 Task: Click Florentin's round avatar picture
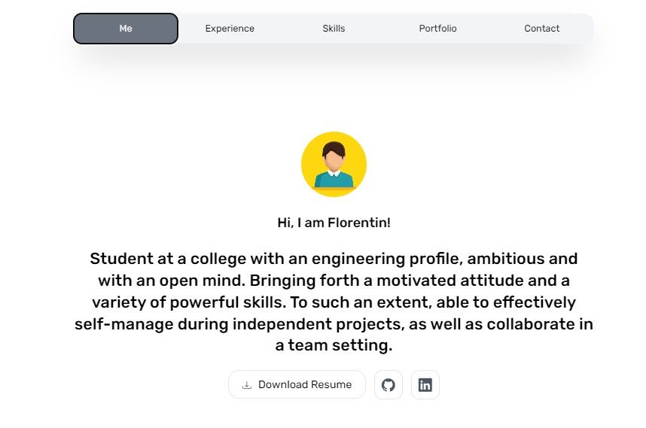click(x=334, y=164)
